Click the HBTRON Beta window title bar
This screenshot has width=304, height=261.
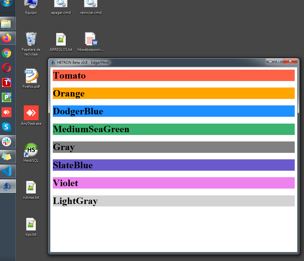[x=170, y=62]
